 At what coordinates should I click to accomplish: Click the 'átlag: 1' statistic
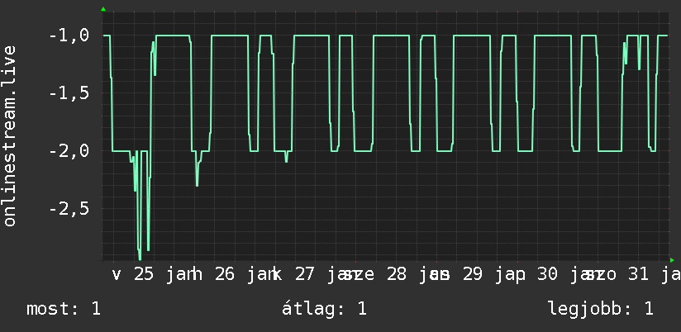click(x=325, y=309)
